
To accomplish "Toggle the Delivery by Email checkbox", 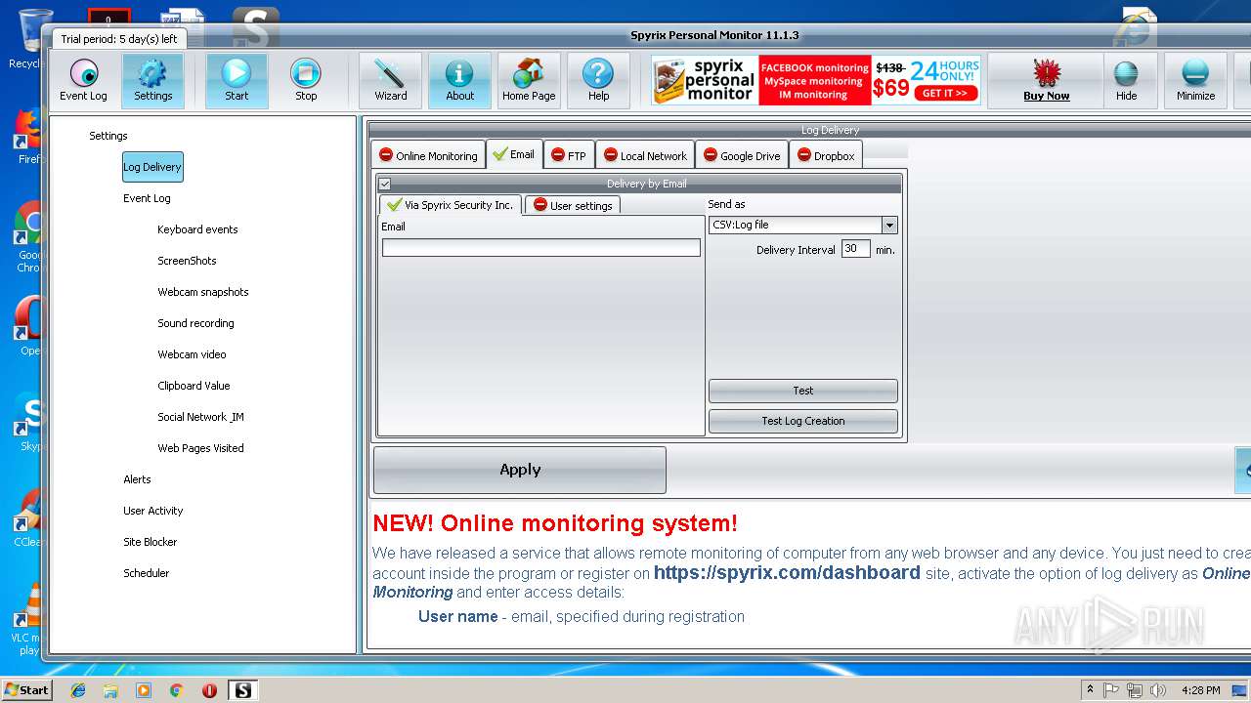I will click(x=384, y=184).
